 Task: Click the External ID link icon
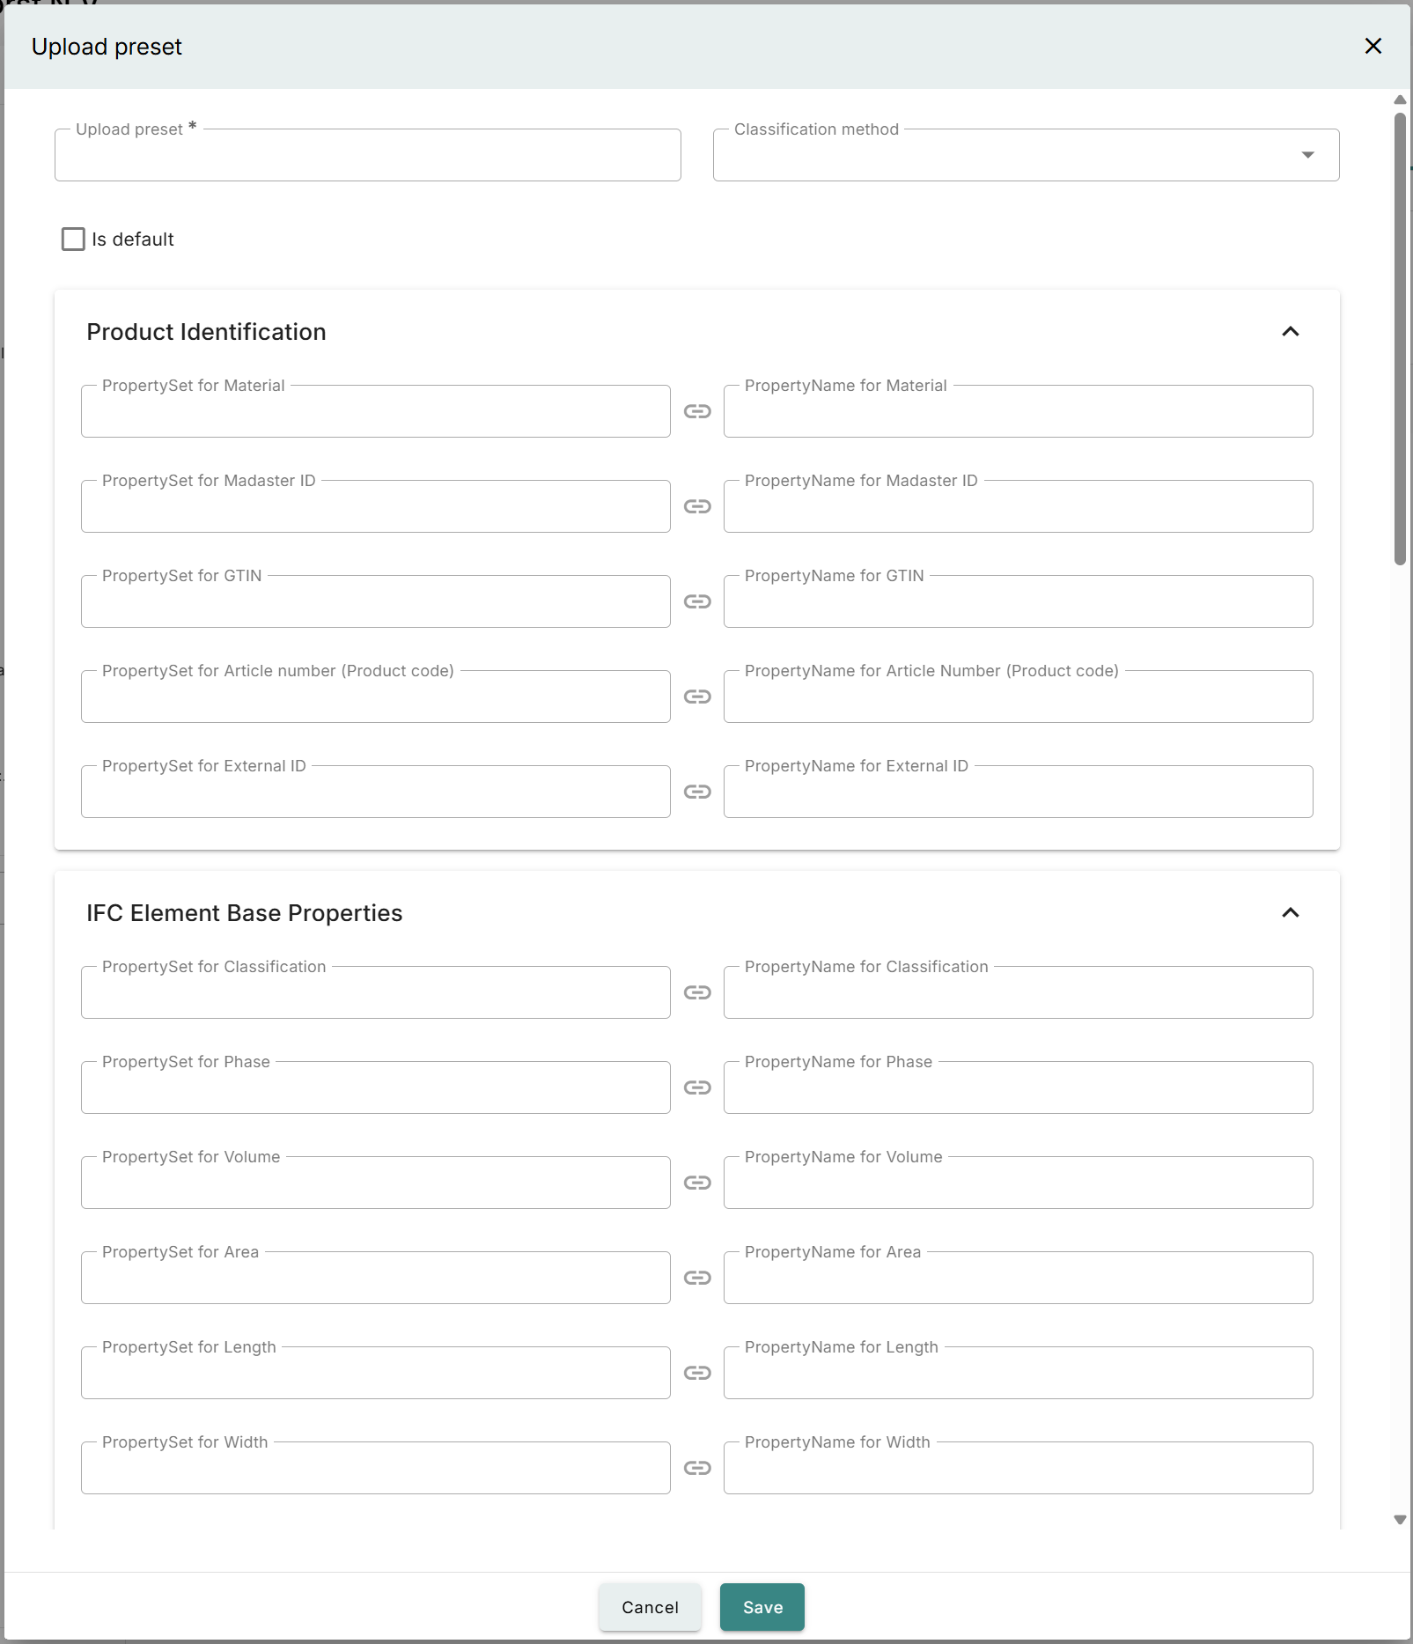(697, 792)
